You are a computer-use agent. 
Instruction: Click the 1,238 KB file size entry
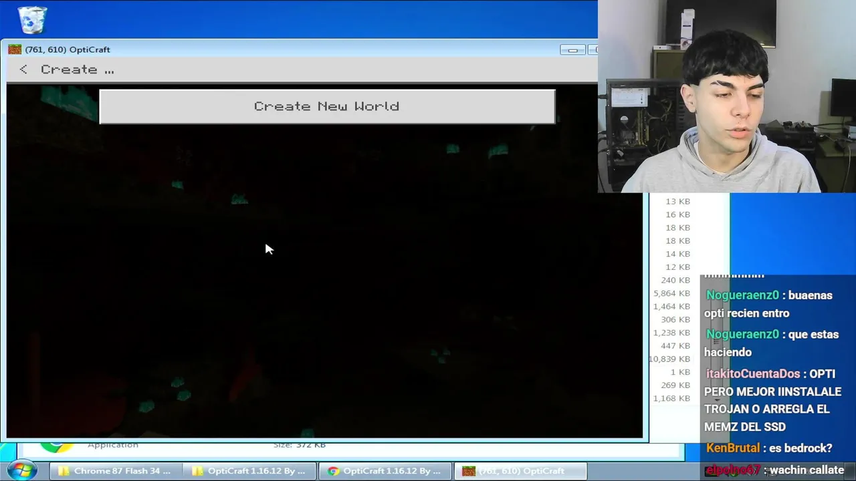point(671,333)
